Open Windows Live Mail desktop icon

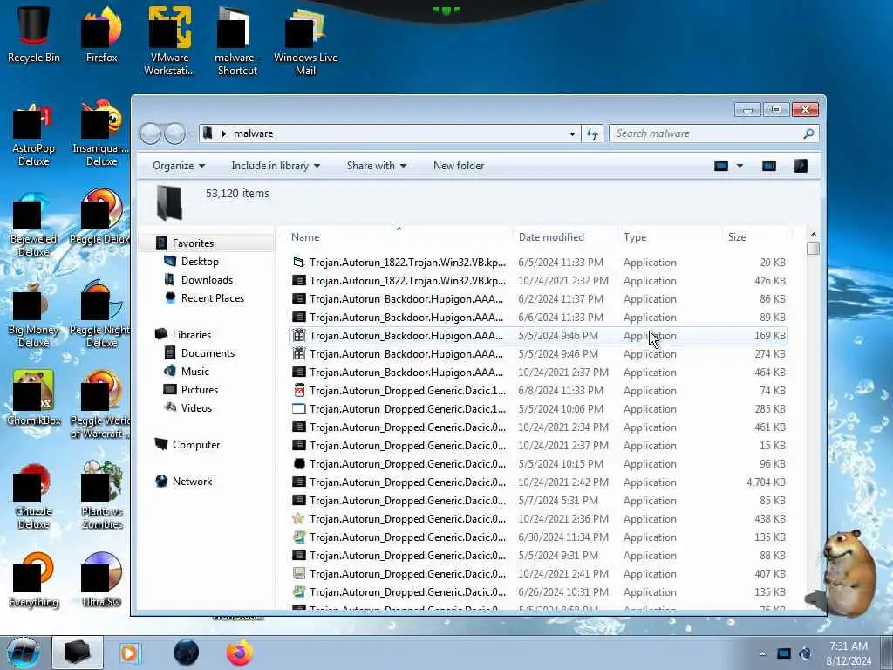pos(305,41)
